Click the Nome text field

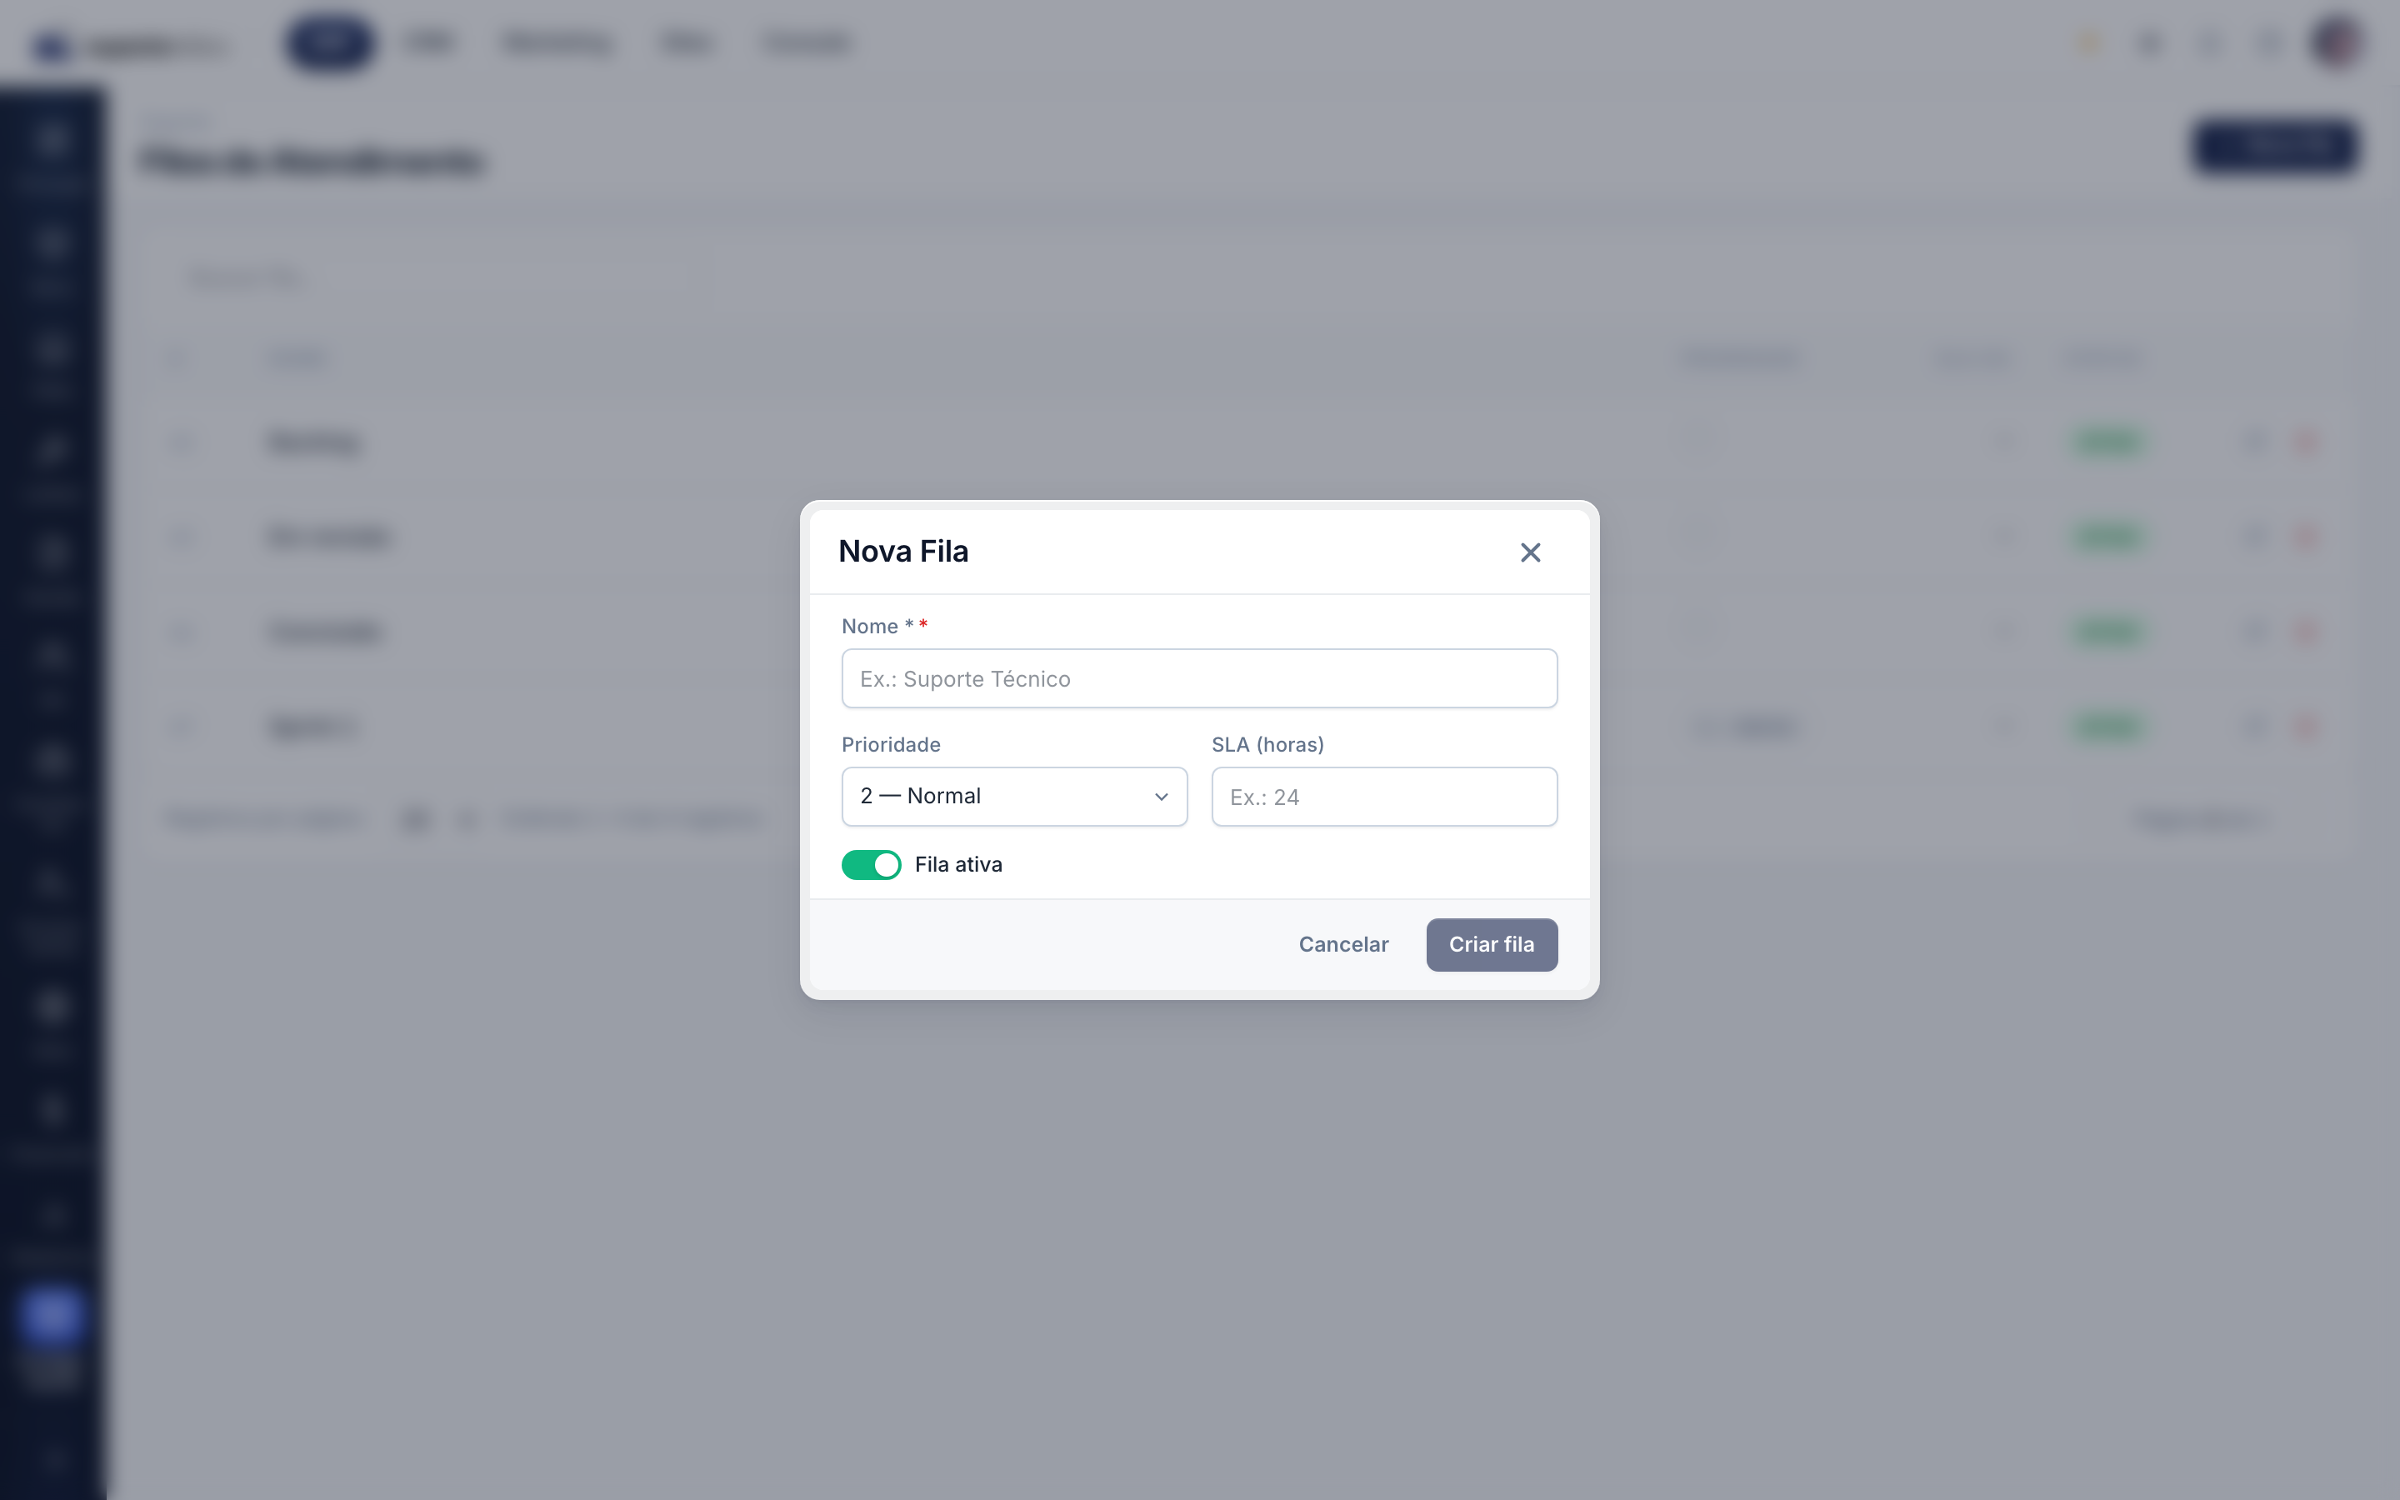tap(1199, 678)
